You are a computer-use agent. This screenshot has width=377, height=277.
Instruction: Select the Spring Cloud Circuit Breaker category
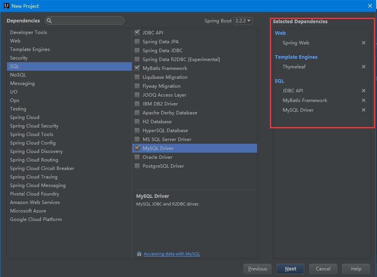coord(69,168)
